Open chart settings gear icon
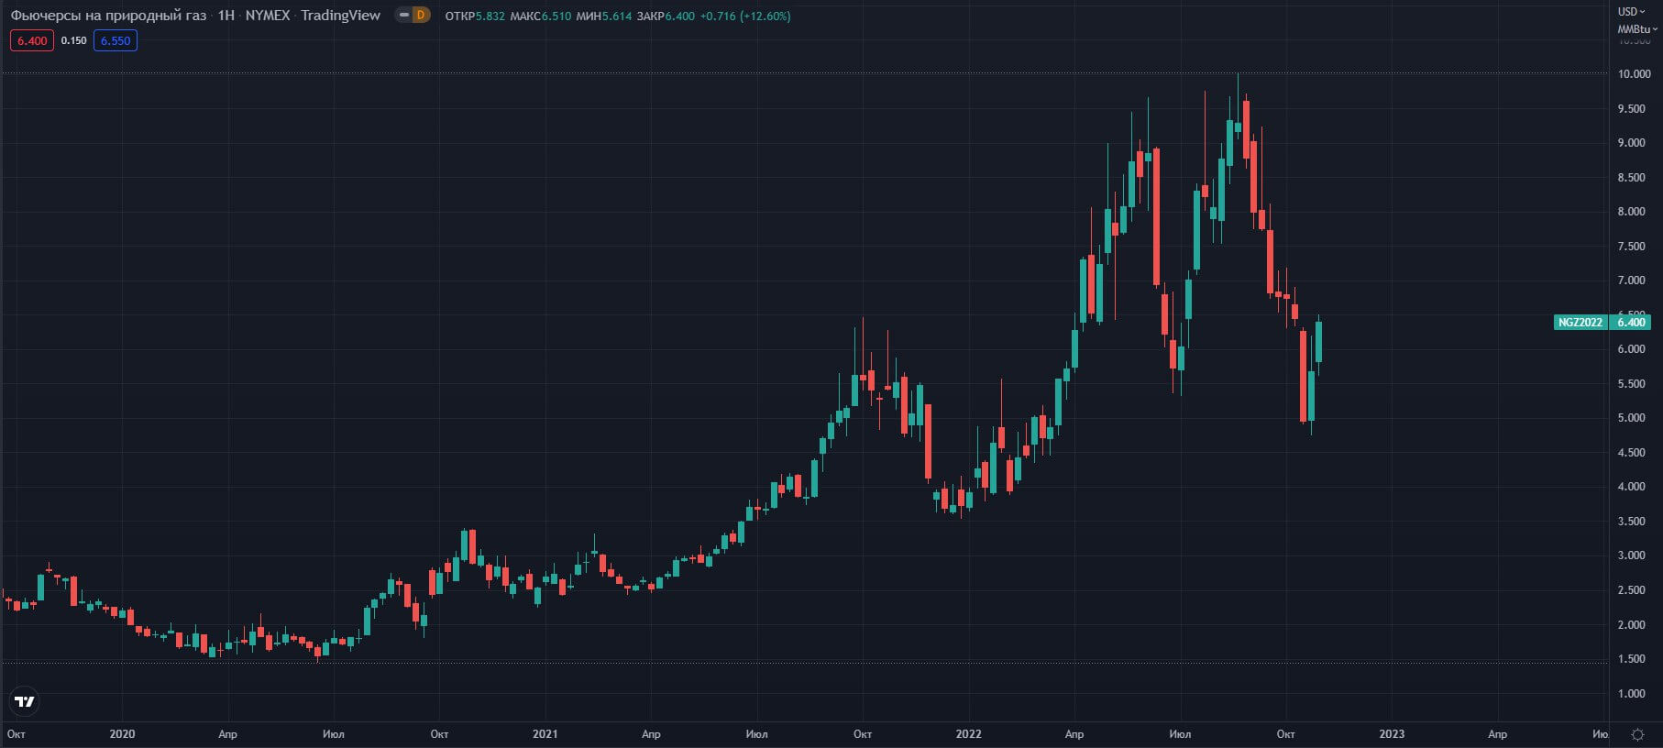 point(1637,734)
